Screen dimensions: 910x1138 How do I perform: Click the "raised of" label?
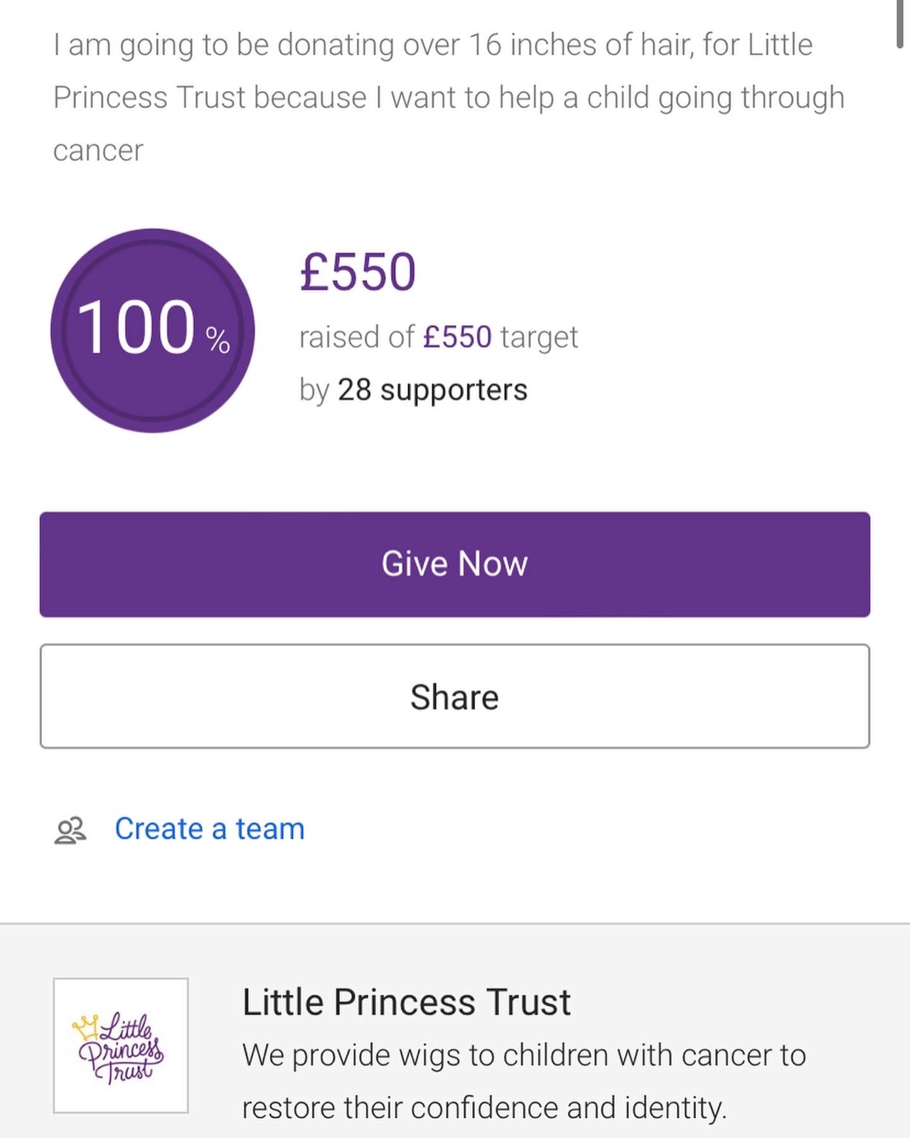coord(356,337)
